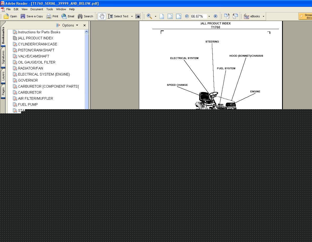Open the FUEL PUMP bookmark

click(x=28, y=104)
